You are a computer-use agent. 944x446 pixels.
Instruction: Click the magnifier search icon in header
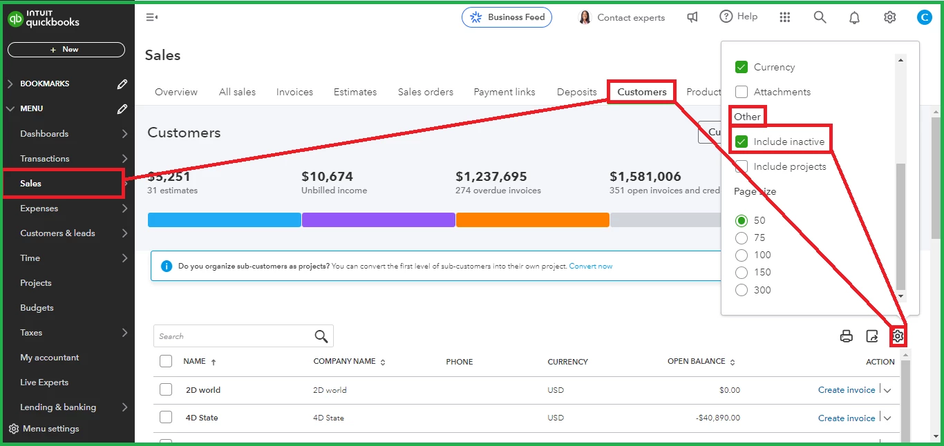pos(820,17)
